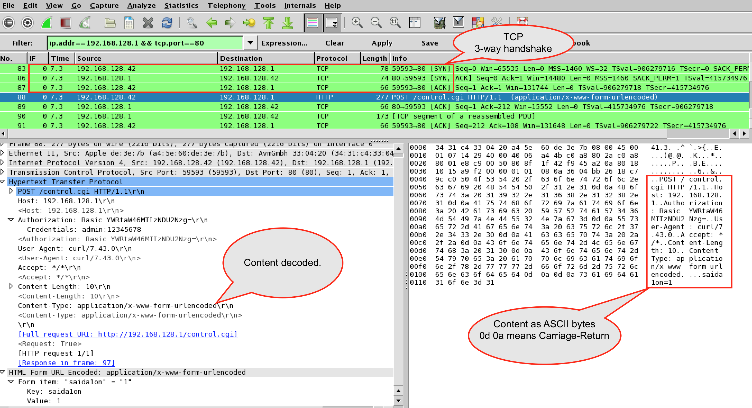Toggle auto scroll in live capture
This screenshot has width=752, height=408.
pyautogui.click(x=332, y=23)
